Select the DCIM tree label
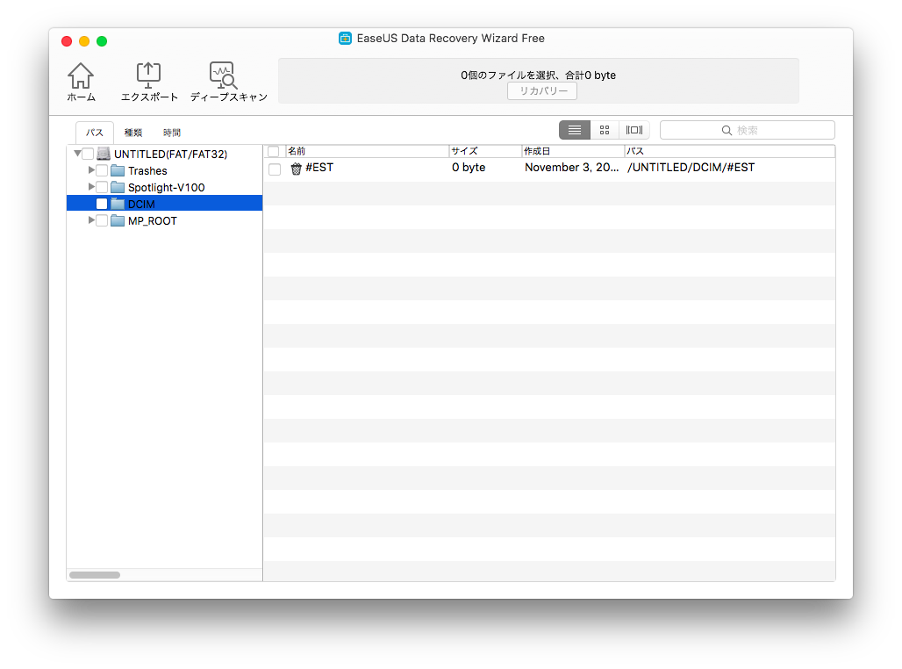This screenshot has height=669, width=902. click(141, 205)
